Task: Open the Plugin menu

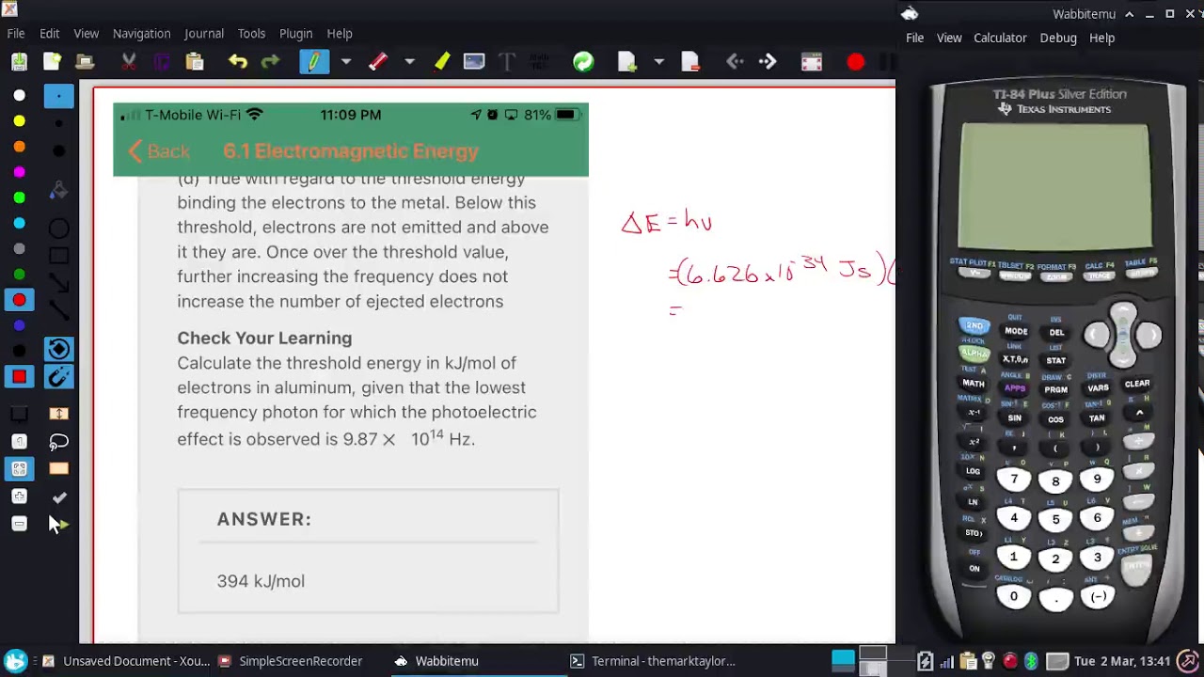Action: pyautogui.click(x=295, y=33)
